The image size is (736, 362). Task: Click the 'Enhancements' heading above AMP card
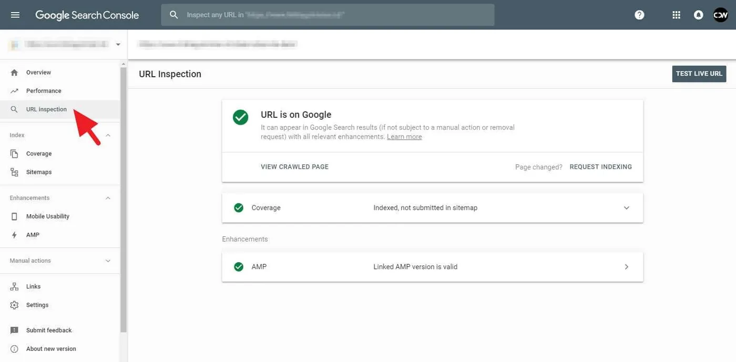[245, 239]
